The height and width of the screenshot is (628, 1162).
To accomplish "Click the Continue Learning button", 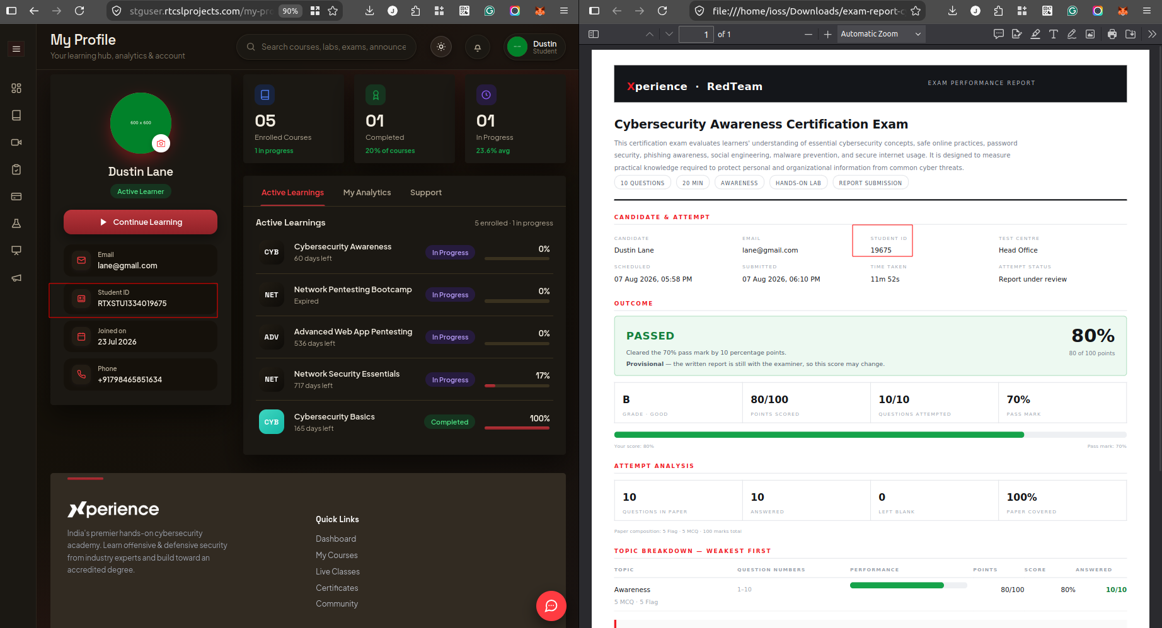I will coord(141,222).
